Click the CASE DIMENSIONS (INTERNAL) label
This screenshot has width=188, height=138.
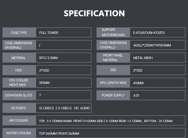19,45
